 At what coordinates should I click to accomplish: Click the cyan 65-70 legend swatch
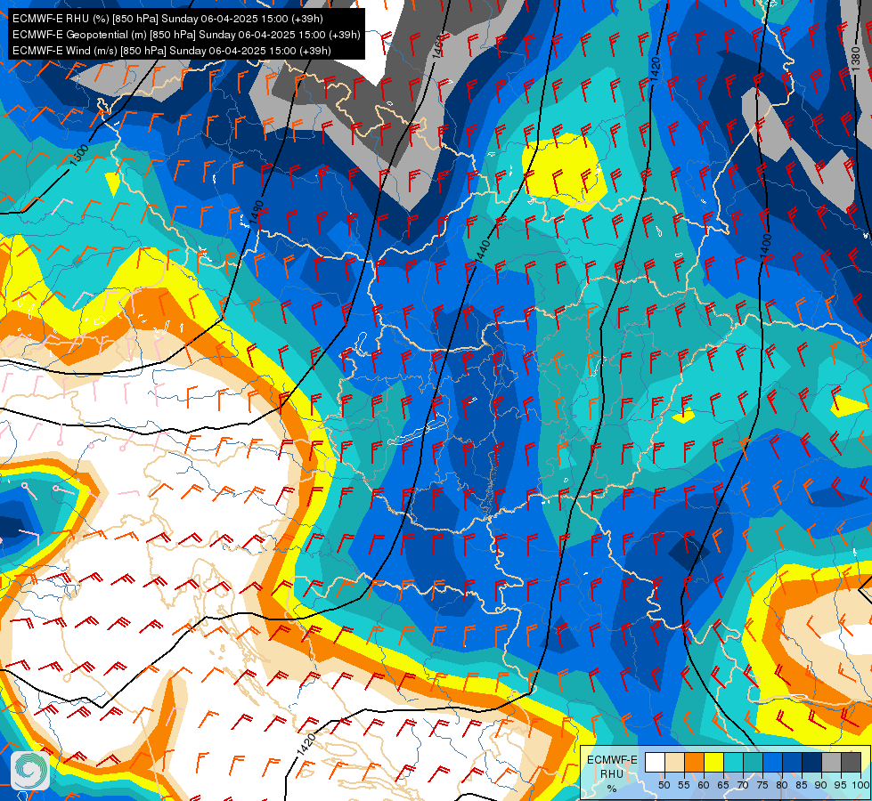click(x=734, y=762)
